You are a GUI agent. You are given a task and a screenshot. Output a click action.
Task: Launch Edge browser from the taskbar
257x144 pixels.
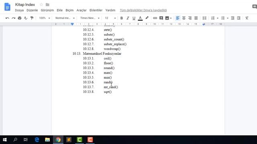pyautogui.click(x=37, y=140)
